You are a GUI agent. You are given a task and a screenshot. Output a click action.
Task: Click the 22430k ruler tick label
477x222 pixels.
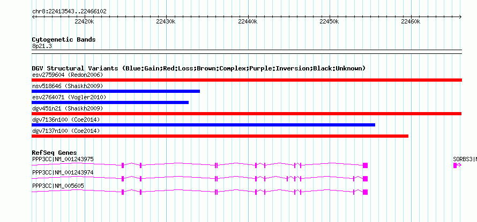point(166,21)
